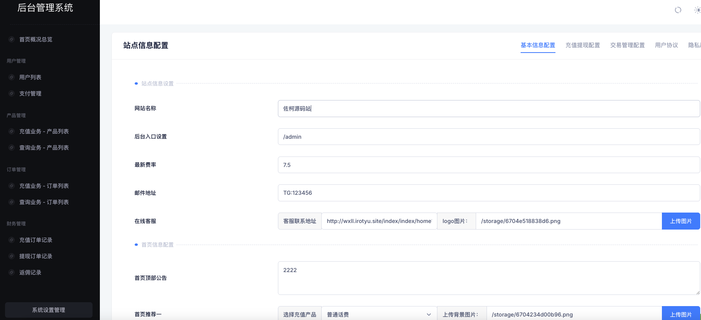Toggle the light/dark theme sun icon

pos(697,10)
